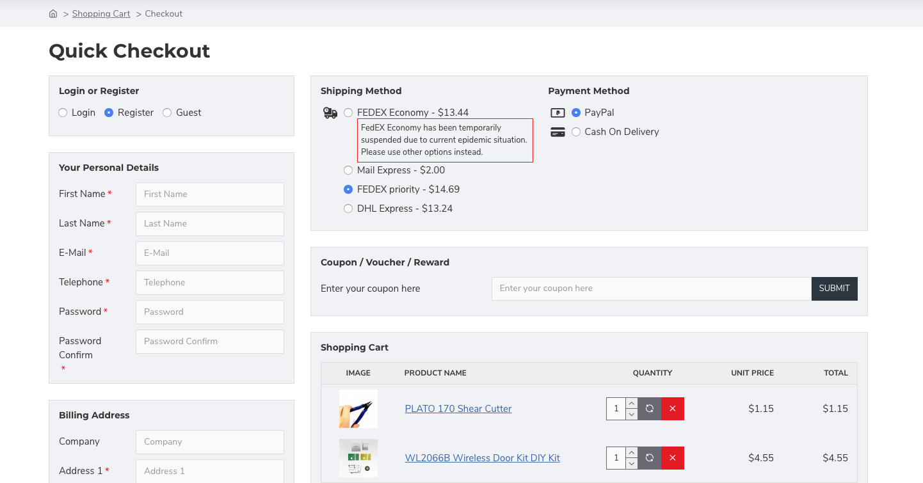Screen dimensions: 923x483
Task: Focus the Last Name field
Action: point(210,224)
